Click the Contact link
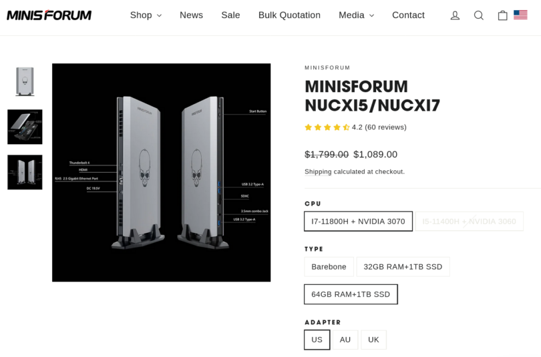The image size is (541, 357). [408, 15]
